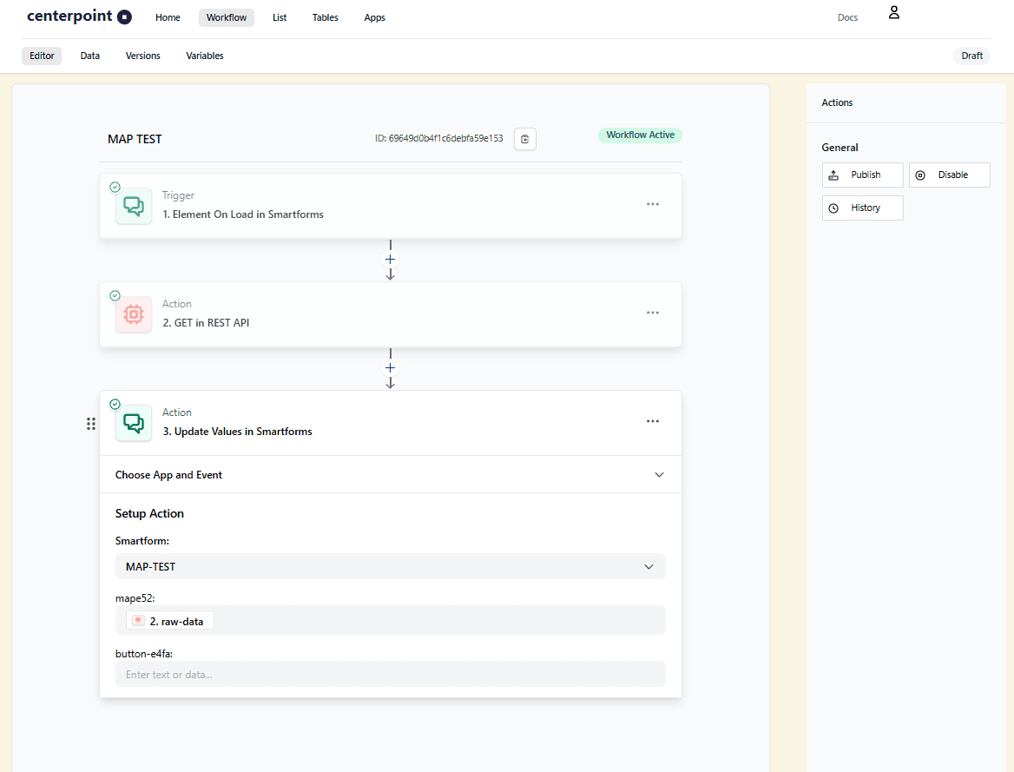Image resolution: width=1014 pixels, height=772 pixels.
Task: Open the user profile icon
Action: (x=893, y=12)
